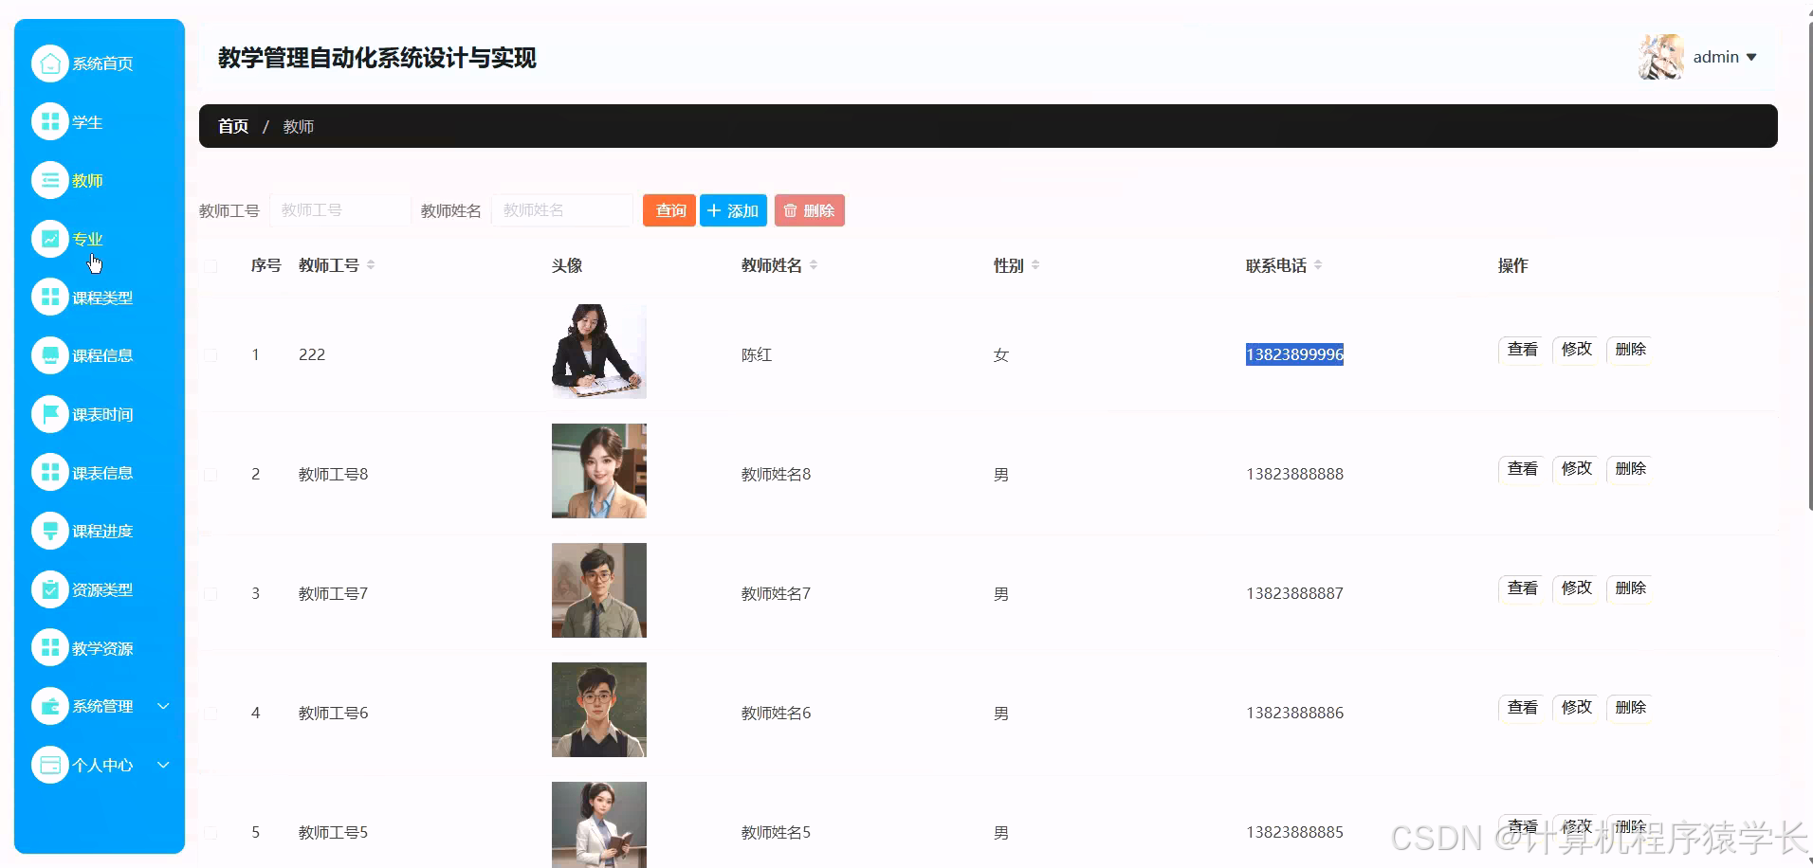Click inside the 教师工号 search input
The image size is (1813, 868).
click(x=339, y=209)
